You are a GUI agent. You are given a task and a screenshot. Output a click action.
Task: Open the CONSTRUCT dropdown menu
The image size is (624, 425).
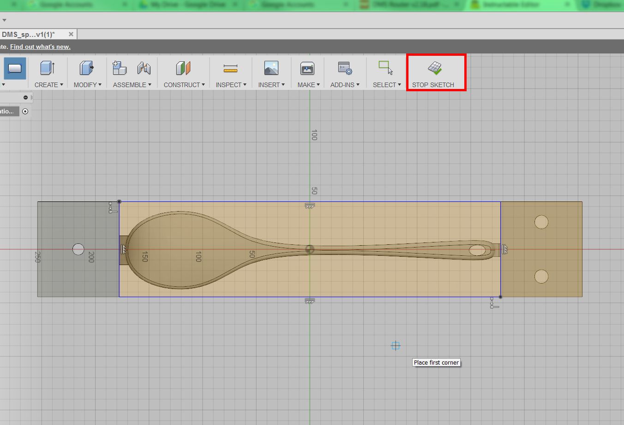click(184, 85)
